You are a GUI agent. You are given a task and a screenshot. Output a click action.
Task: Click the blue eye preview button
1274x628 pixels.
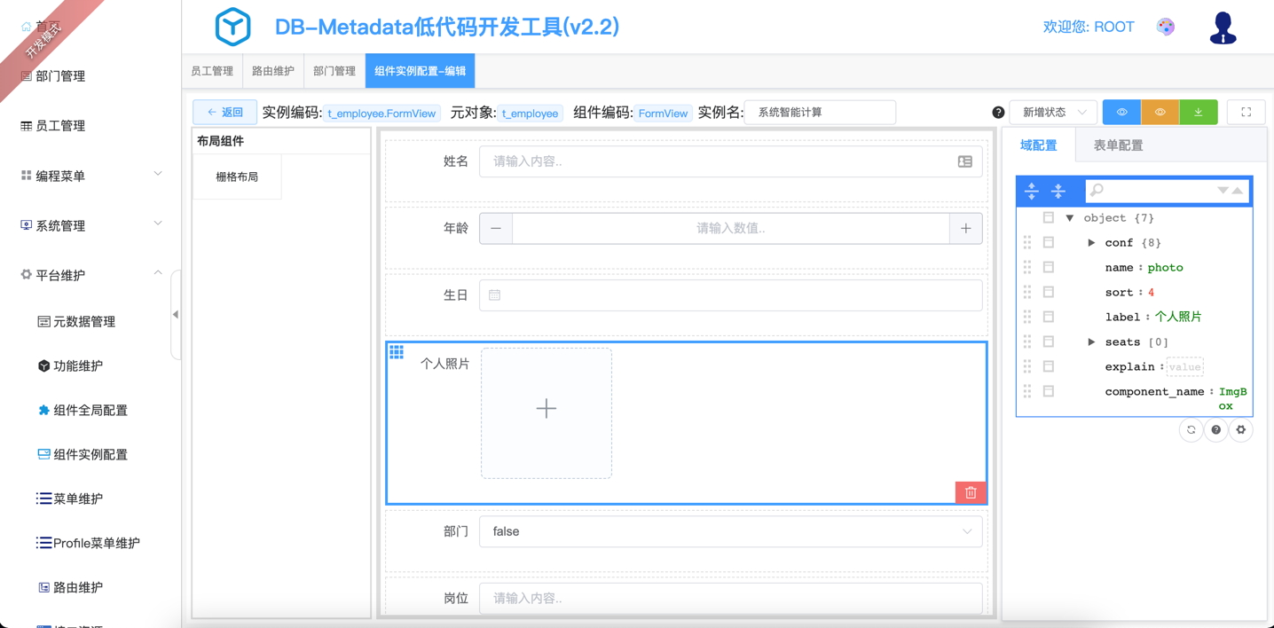(x=1121, y=113)
